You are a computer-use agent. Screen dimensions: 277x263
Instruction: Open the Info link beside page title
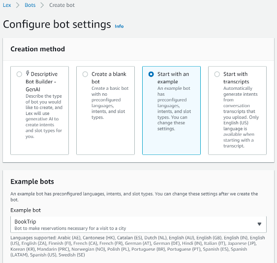click(119, 26)
